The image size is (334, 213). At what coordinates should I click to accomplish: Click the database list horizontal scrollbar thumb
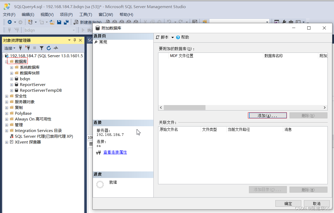pyautogui.click(x=185, y=108)
